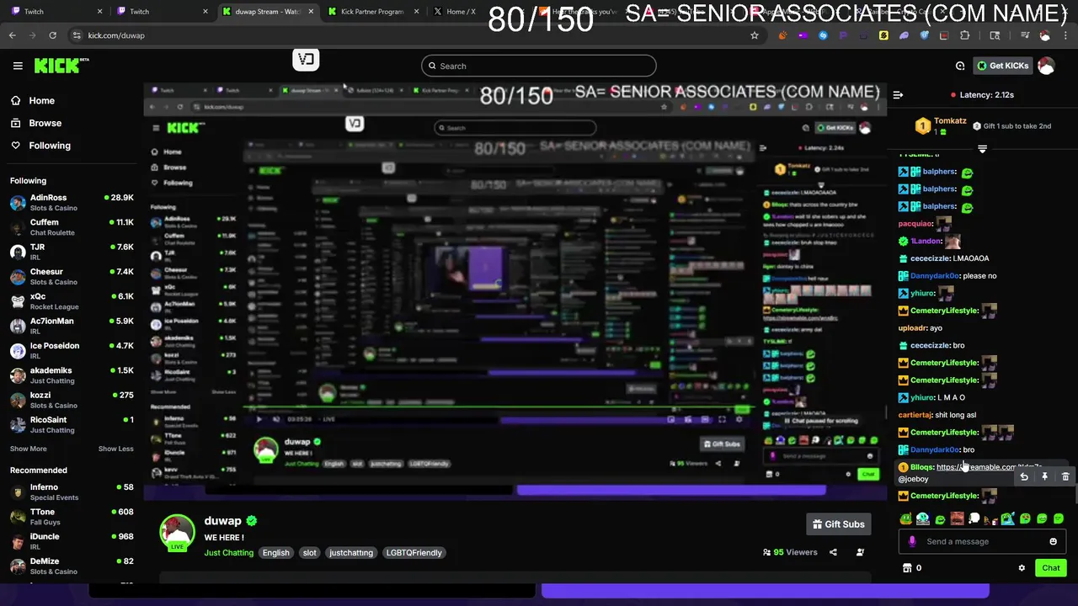The image size is (1078, 606).
Task: Click Gift 1 sub to take 2nd
Action: (1011, 126)
